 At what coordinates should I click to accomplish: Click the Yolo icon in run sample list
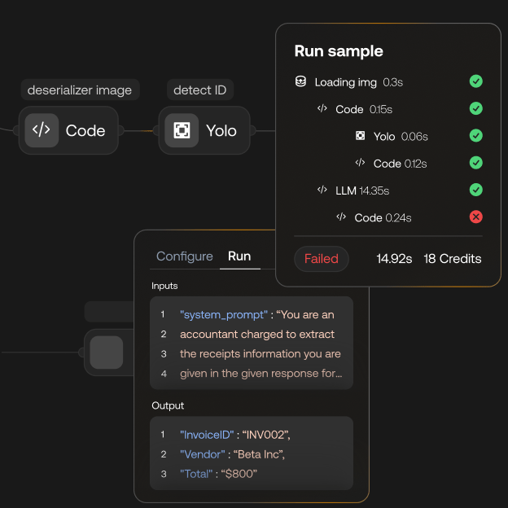click(x=360, y=136)
